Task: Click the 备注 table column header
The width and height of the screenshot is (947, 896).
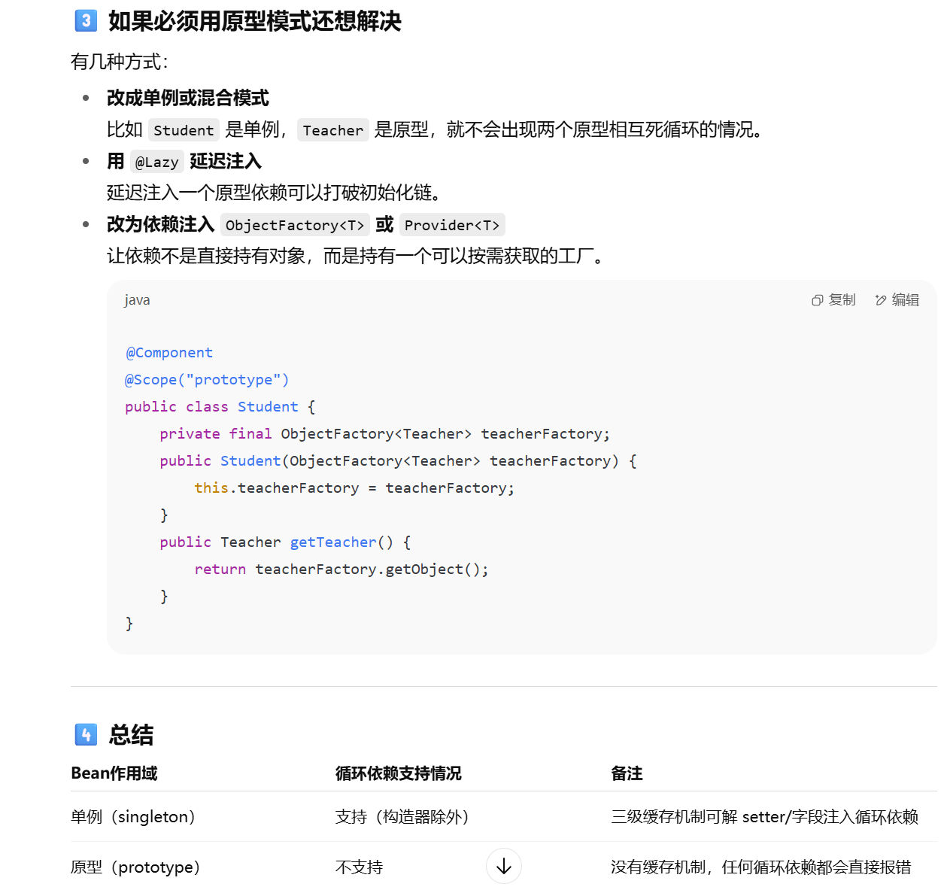Action: click(x=627, y=773)
